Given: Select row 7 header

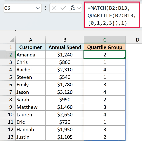Looking at the screenshot, I should point(8,92).
